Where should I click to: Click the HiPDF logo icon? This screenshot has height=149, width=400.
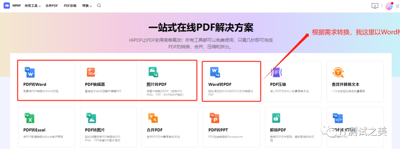click(x=7, y=6)
